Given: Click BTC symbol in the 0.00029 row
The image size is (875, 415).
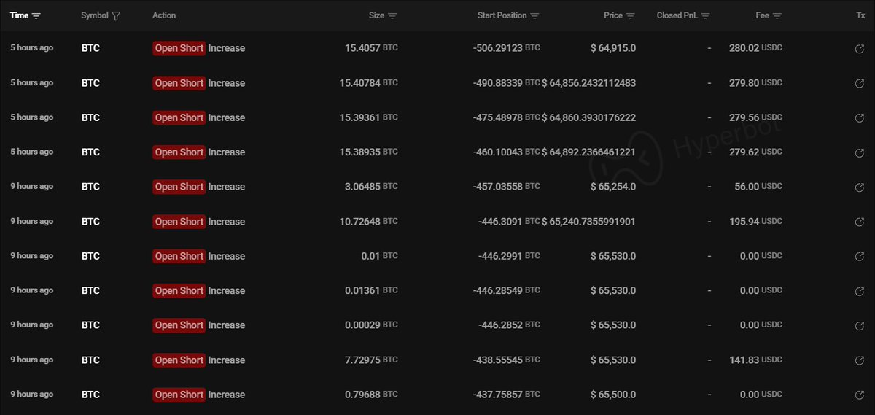Looking at the screenshot, I should 90,325.
